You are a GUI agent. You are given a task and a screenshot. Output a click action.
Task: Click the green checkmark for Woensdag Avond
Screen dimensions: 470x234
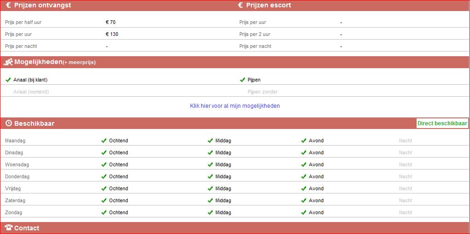coord(304,164)
